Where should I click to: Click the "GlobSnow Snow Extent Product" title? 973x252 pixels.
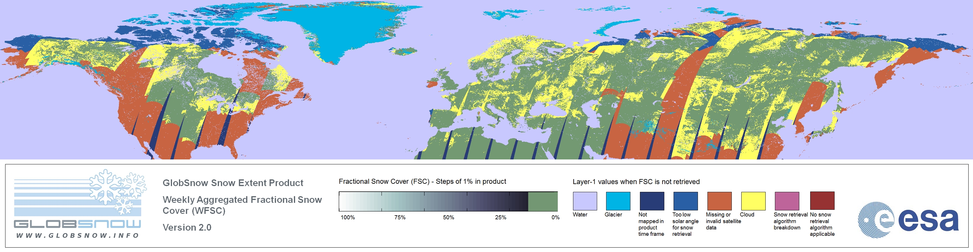click(233, 183)
